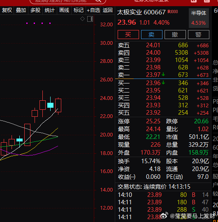Click the blue 卖 sell button
218x222 pixels.
click(x=151, y=35)
